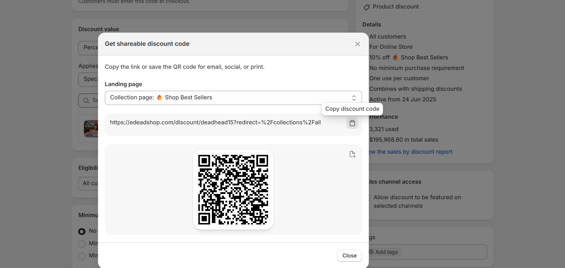The width and height of the screenshot is (565, 268).
Task: Open the sales by discount report link
Action: (x=410, y=152)
